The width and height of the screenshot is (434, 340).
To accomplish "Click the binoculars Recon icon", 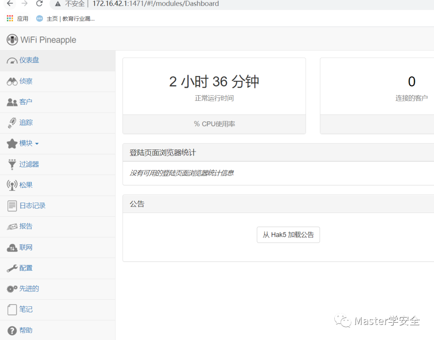I will tap(12, 82).
